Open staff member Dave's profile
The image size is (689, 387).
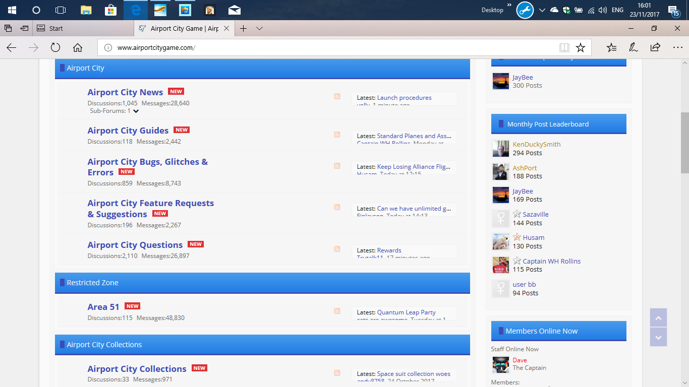[520, 360]
